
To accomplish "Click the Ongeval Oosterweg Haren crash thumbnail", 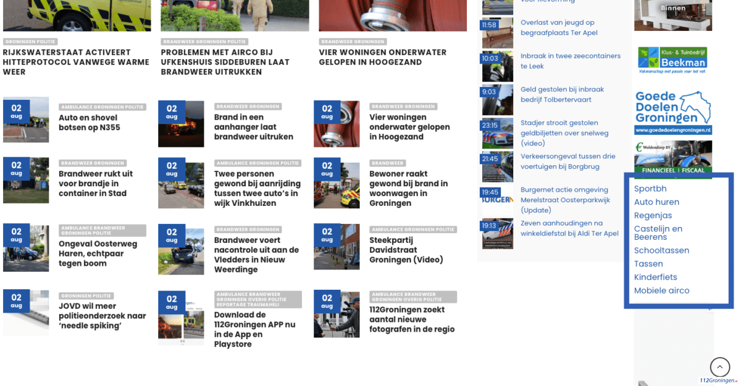I will coord(26,248).
